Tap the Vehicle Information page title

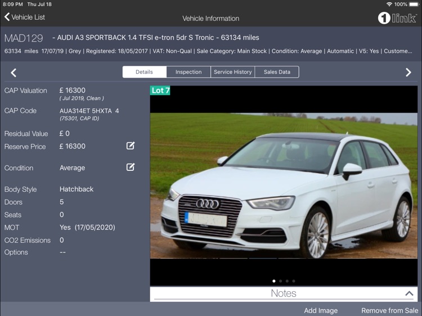click(211, 19)
